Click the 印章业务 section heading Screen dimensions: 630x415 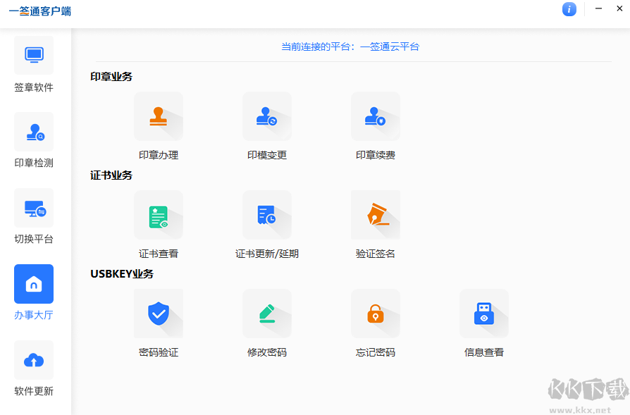pyautogui.click(x=111, y=76)
